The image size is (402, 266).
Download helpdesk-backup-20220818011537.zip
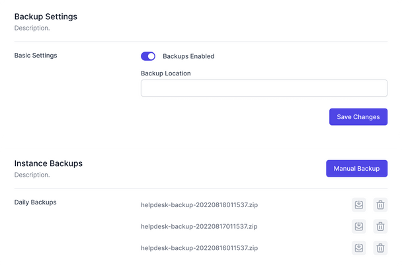pyautogui.click(x=358, y=204)
